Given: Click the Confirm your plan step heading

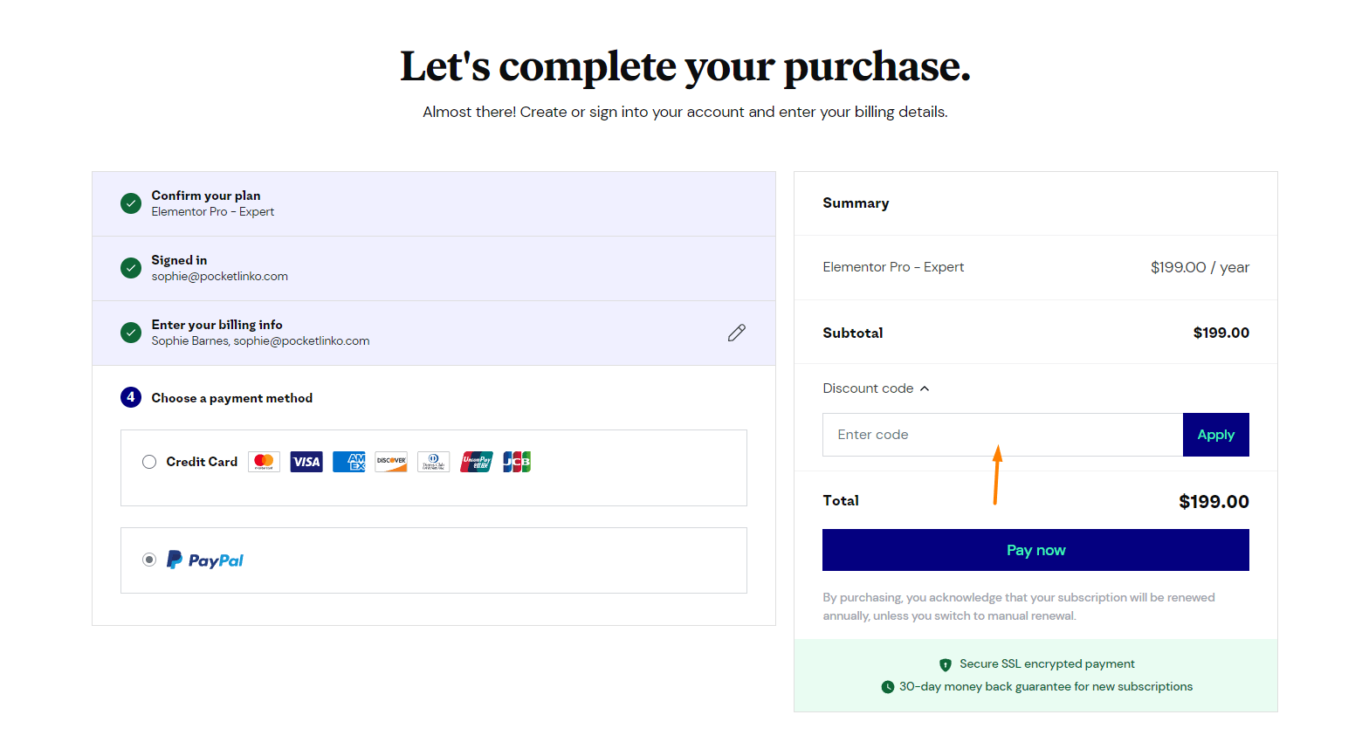Looking at the screenshot, I should pos(206,196).
